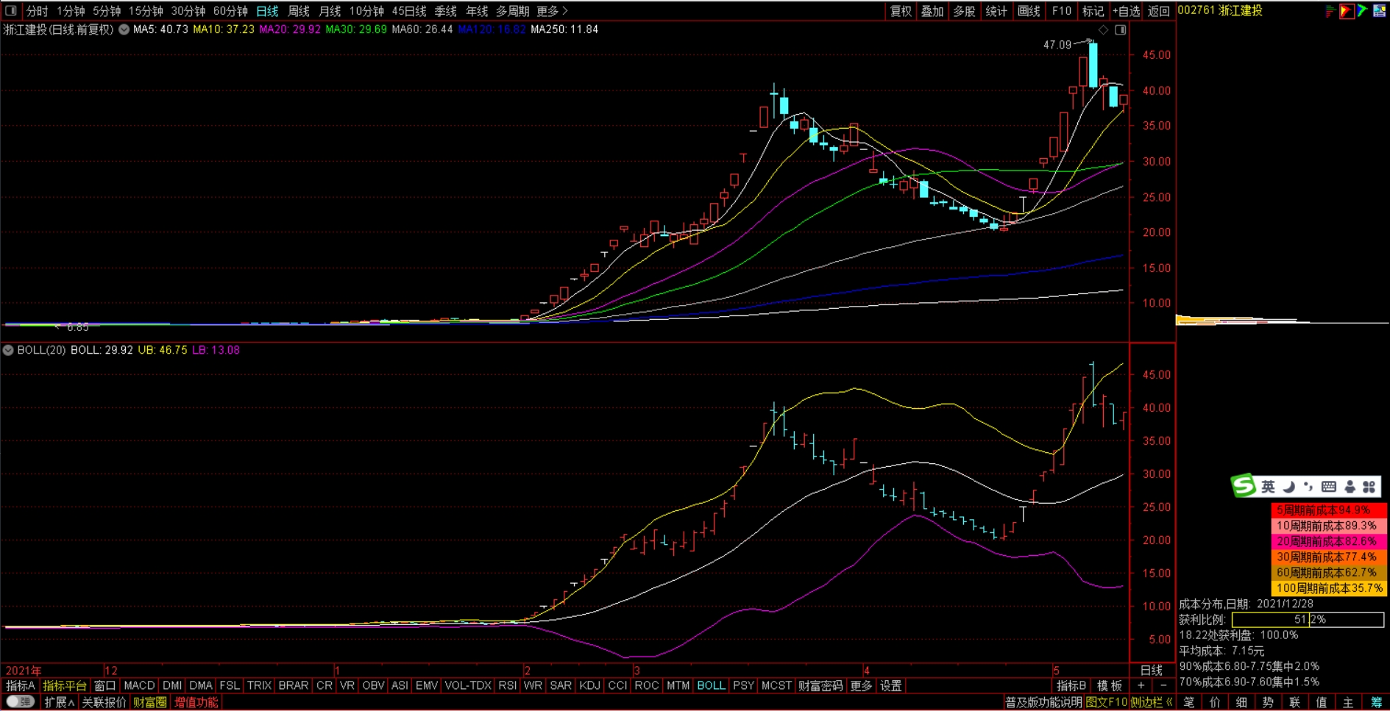Viewport: 1390px width, 711px height.
Task: Click the diamond marker icon above the chart
Action: pyautogui.click(x=1103, y=30)
